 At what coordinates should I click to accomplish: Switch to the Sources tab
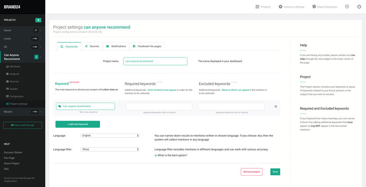coord(92,46)
